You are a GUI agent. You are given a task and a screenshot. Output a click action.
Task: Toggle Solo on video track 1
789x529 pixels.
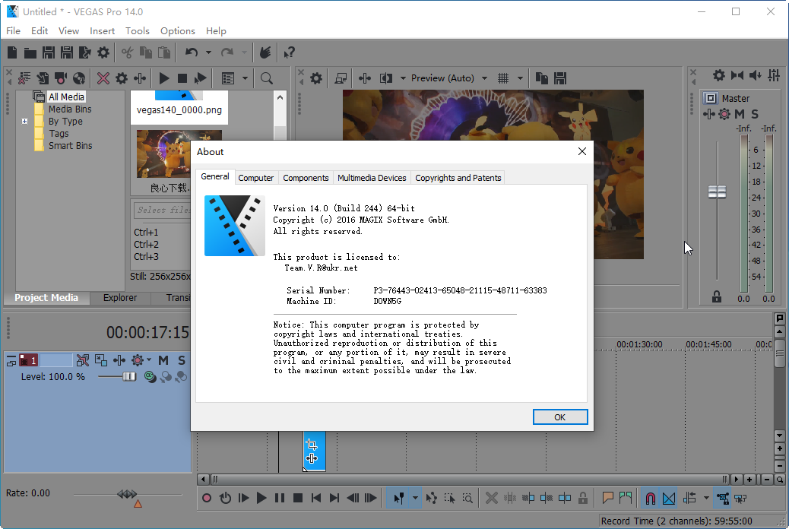coord(182,360)
